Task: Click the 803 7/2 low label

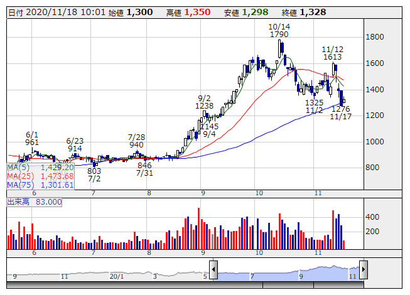Action: pos(94,175)
